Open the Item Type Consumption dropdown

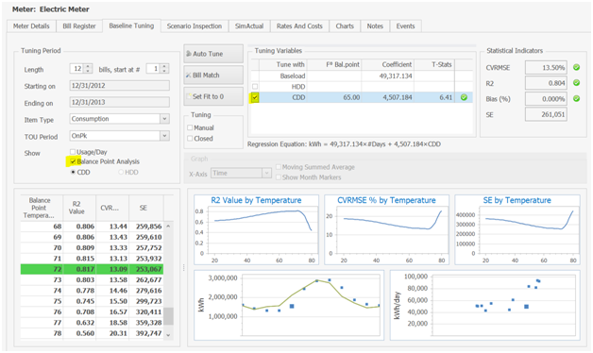pos(164,119)
